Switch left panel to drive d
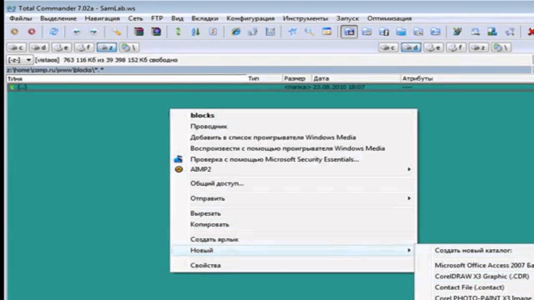This screenshot has height=300, width=534. click(39, 47)
